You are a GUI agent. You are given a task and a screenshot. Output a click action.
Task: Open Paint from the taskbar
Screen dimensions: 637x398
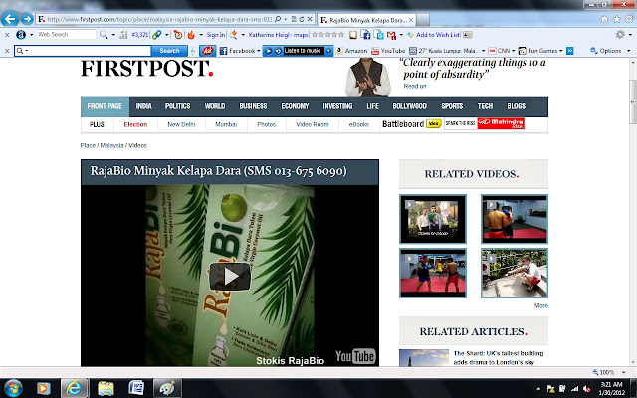click(x=167, y=388)
